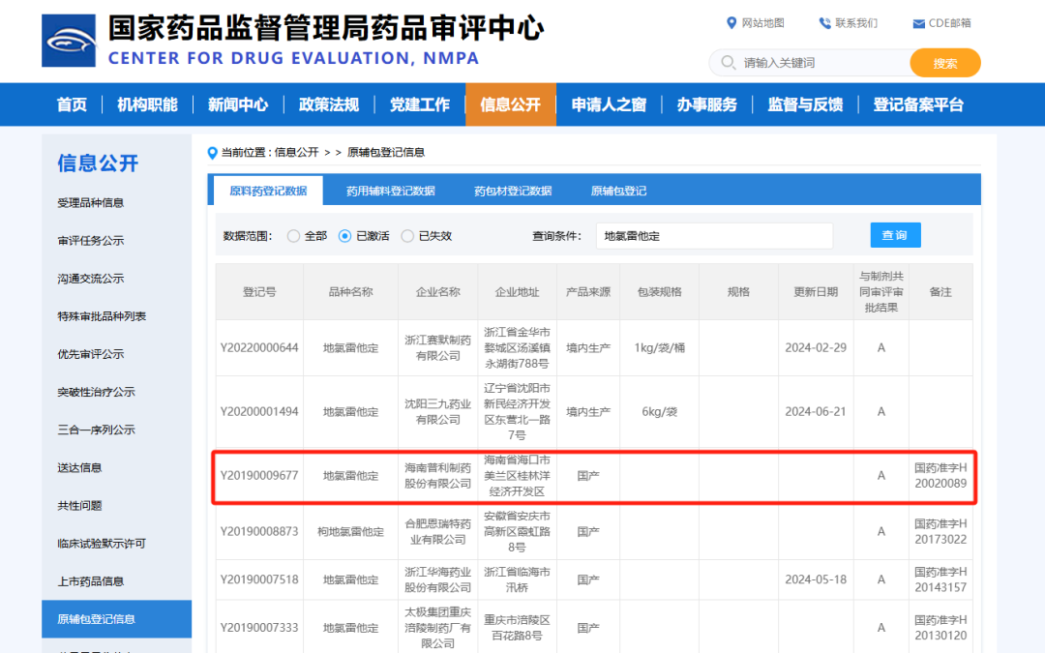Click the magnifier icon in search box
The image size is (1045, 653).
coord(728,63)
